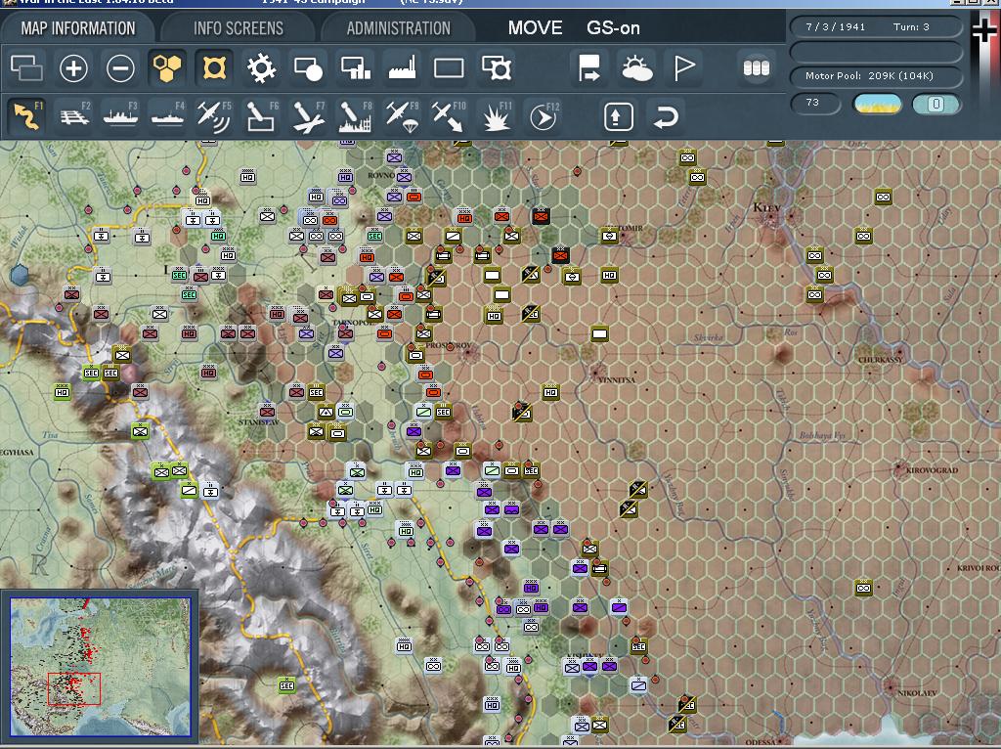Open the Map Information tab
The width and height of the screenshot is (1001, 749).
(78, 28)
